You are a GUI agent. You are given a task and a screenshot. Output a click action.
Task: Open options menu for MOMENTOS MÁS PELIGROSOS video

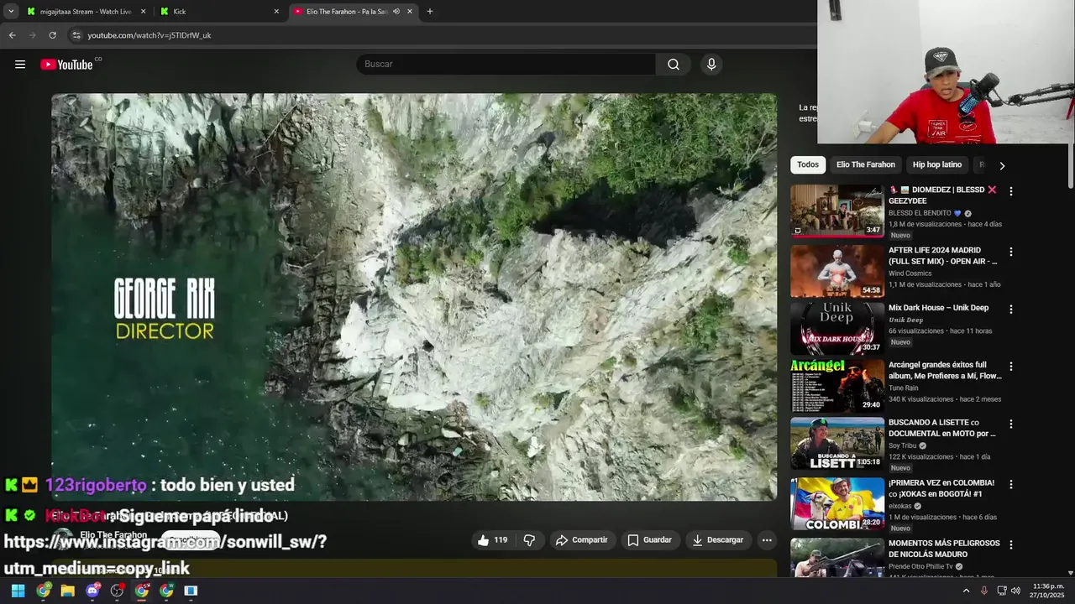point(1010,544)
